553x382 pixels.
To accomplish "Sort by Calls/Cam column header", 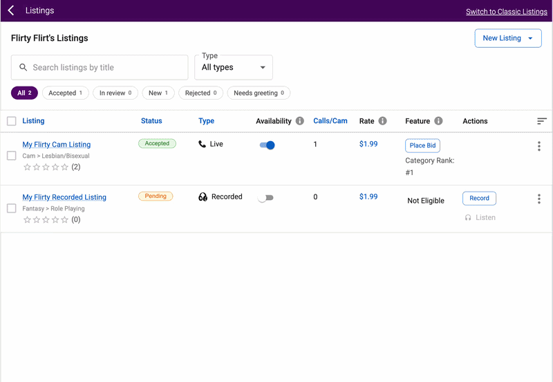I will (x=330, y=120).
